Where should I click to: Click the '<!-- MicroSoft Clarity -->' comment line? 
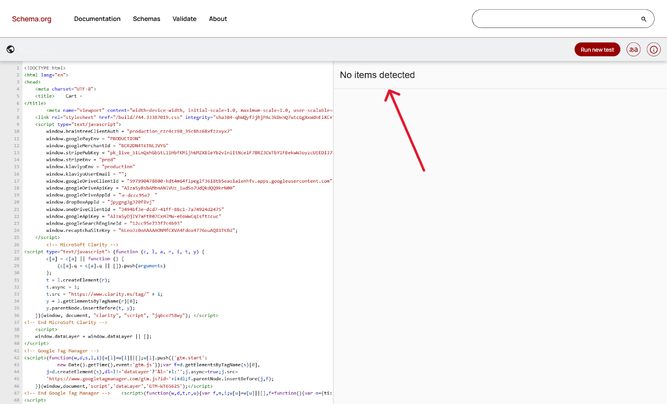click(x=82, y=245)
